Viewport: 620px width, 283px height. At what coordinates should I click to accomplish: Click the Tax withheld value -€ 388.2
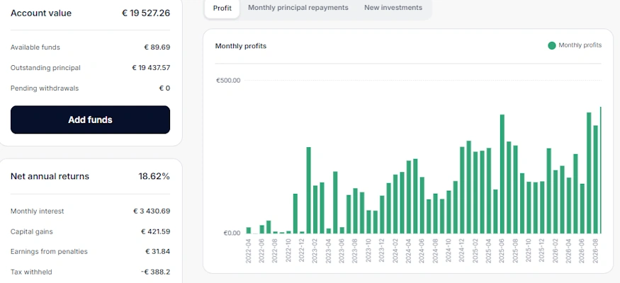[x=156, y=272]
